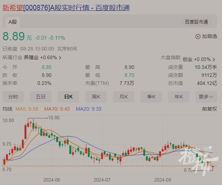Click the 9.75 price axis label
Image resolution: width=222 pixels, height=185 pixels.
coord(7,144)
